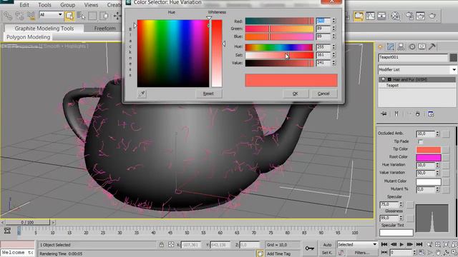Viewport: 458px width, 257px height.
Task: Click OK in the Color Selector
Action: [296, 94]
